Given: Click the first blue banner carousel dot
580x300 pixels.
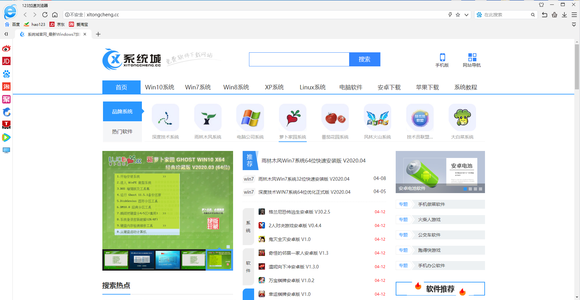Looking at the screenshot, I should click(465, 189).
